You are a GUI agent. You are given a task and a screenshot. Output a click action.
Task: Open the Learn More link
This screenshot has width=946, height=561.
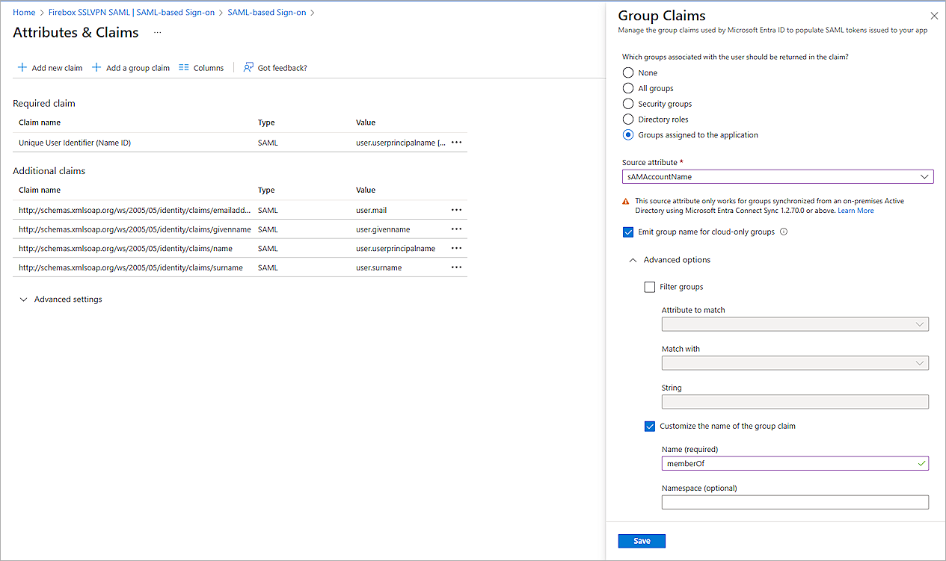click(x=856, y=211)
